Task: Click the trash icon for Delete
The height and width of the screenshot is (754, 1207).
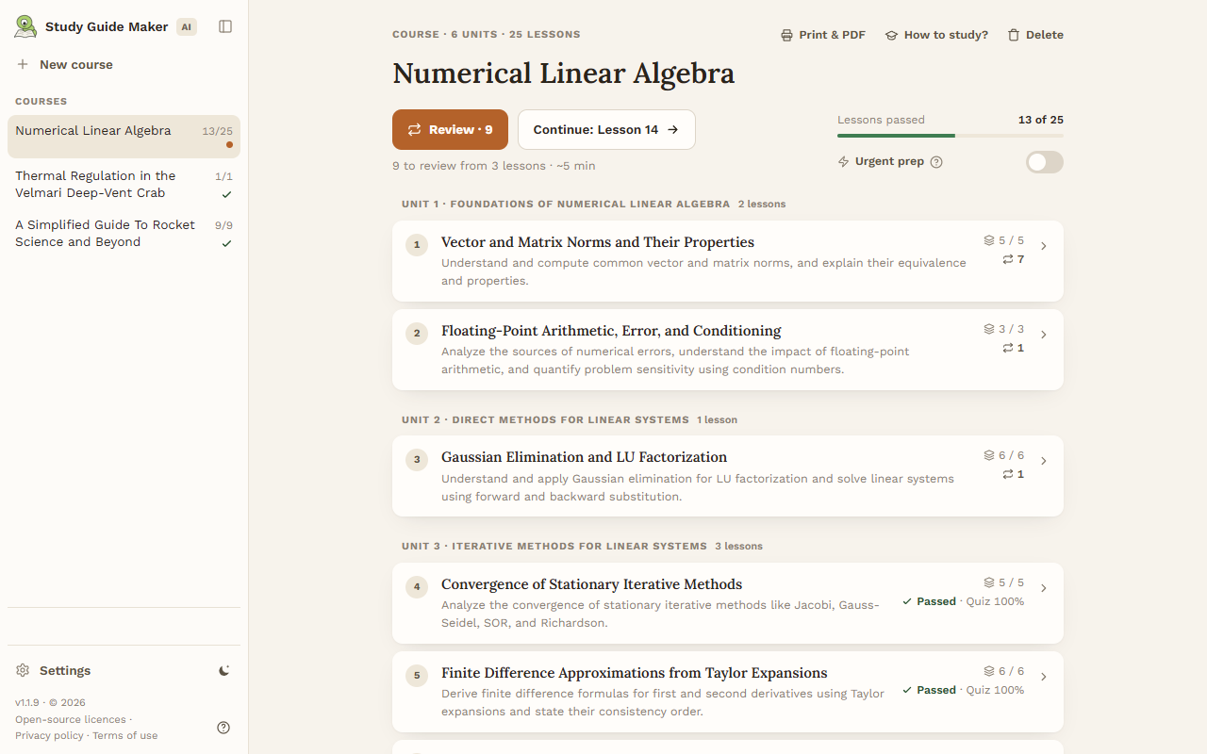Action: point(1014,35)
